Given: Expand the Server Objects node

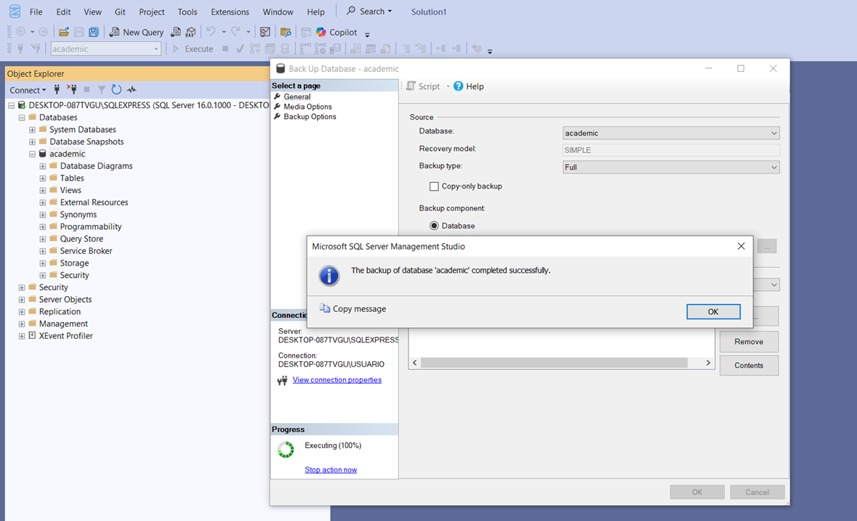Looking at the screenshot, I should (21, 300).
